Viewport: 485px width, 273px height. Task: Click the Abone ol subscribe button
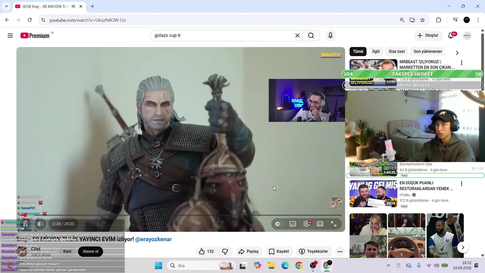point(90,251)
